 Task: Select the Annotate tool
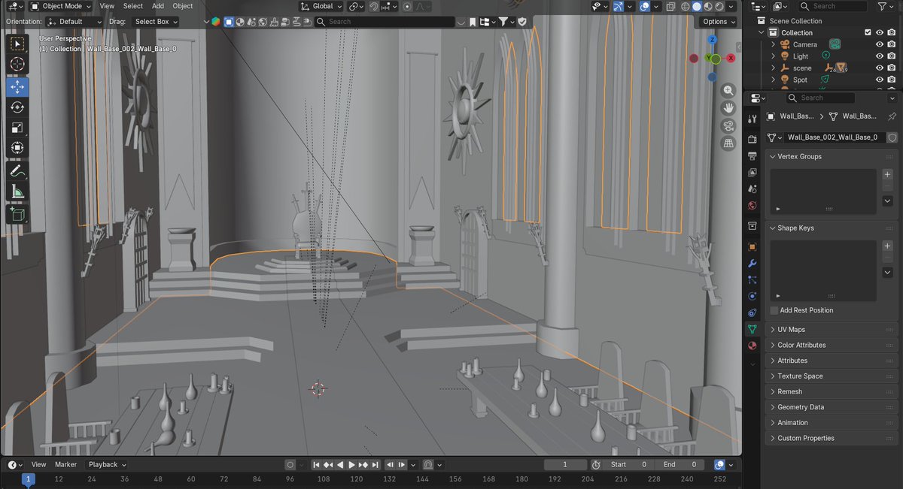click(x=17, y=171)
